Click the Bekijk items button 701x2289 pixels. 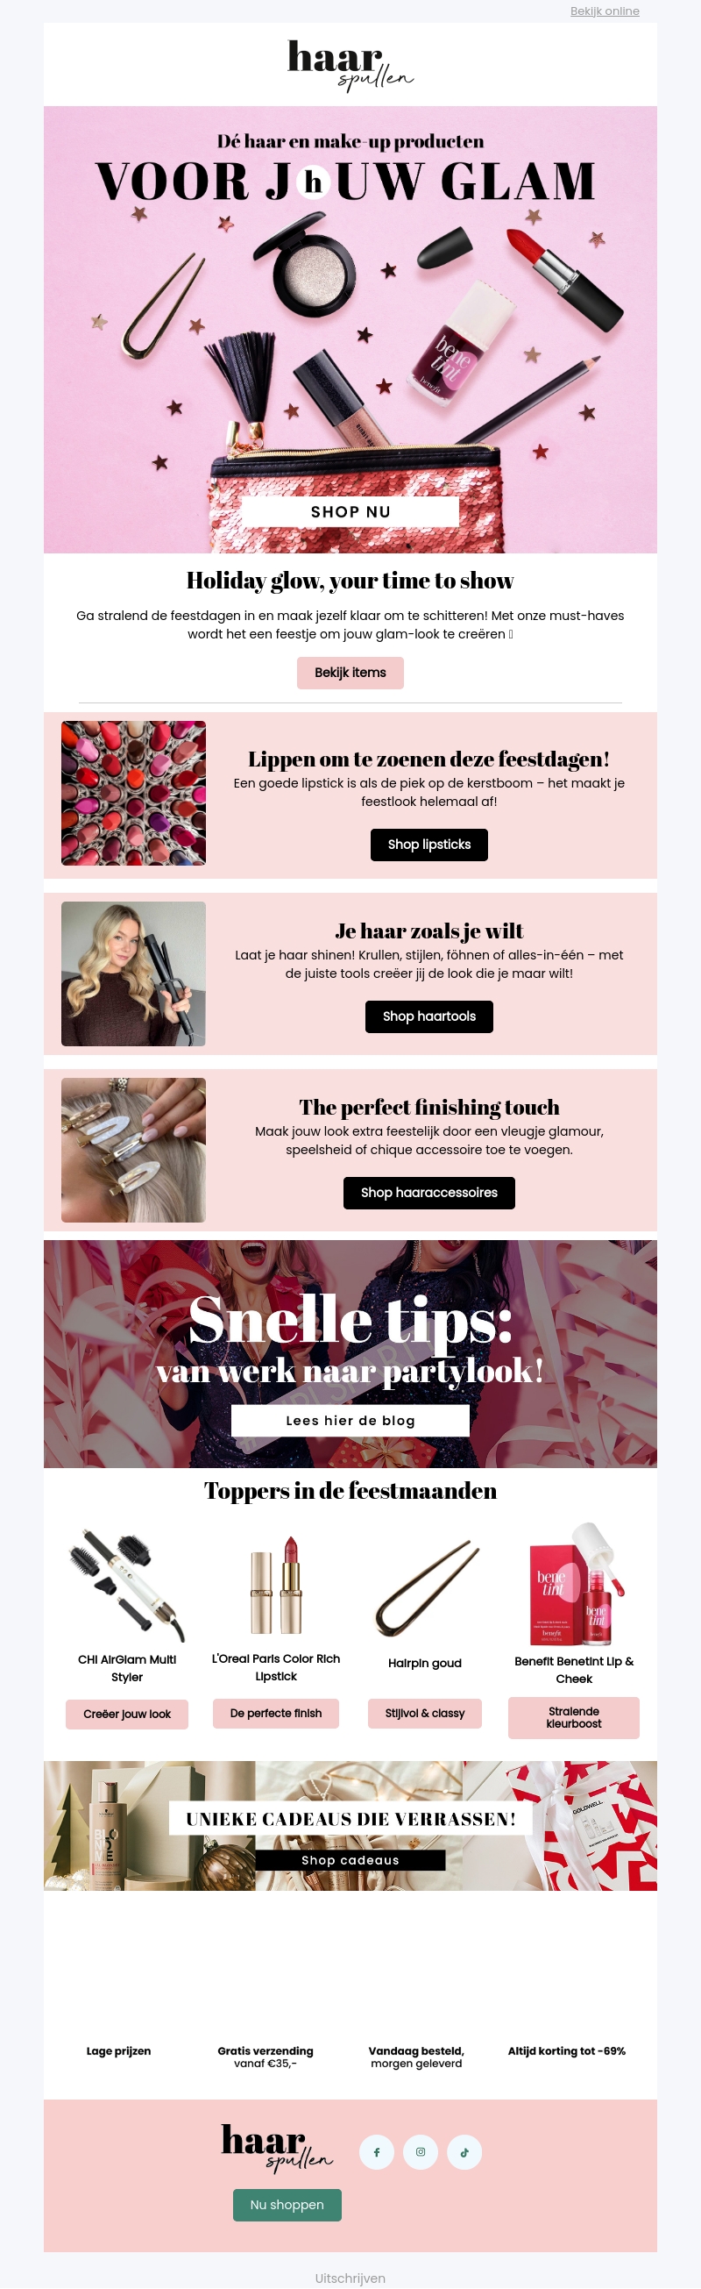(x=350, y=673)
